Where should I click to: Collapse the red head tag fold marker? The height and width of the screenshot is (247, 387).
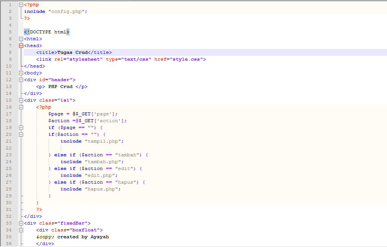pyautogui.click(x=21, y=46)
